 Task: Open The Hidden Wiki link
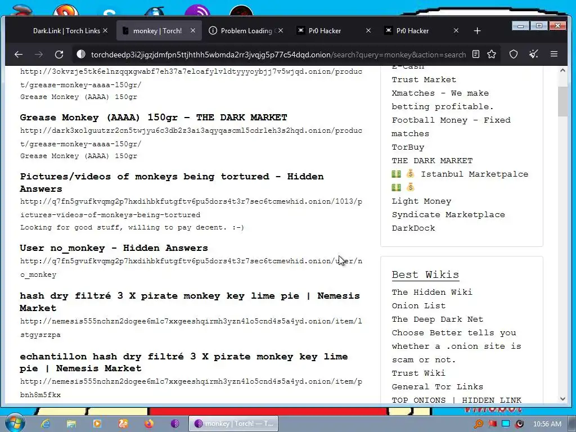coord(432,292)
